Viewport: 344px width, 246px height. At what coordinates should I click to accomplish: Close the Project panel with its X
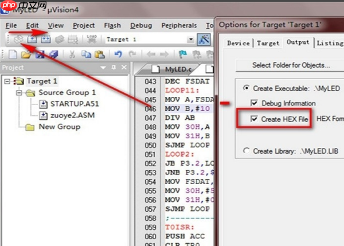coord(124,67)
